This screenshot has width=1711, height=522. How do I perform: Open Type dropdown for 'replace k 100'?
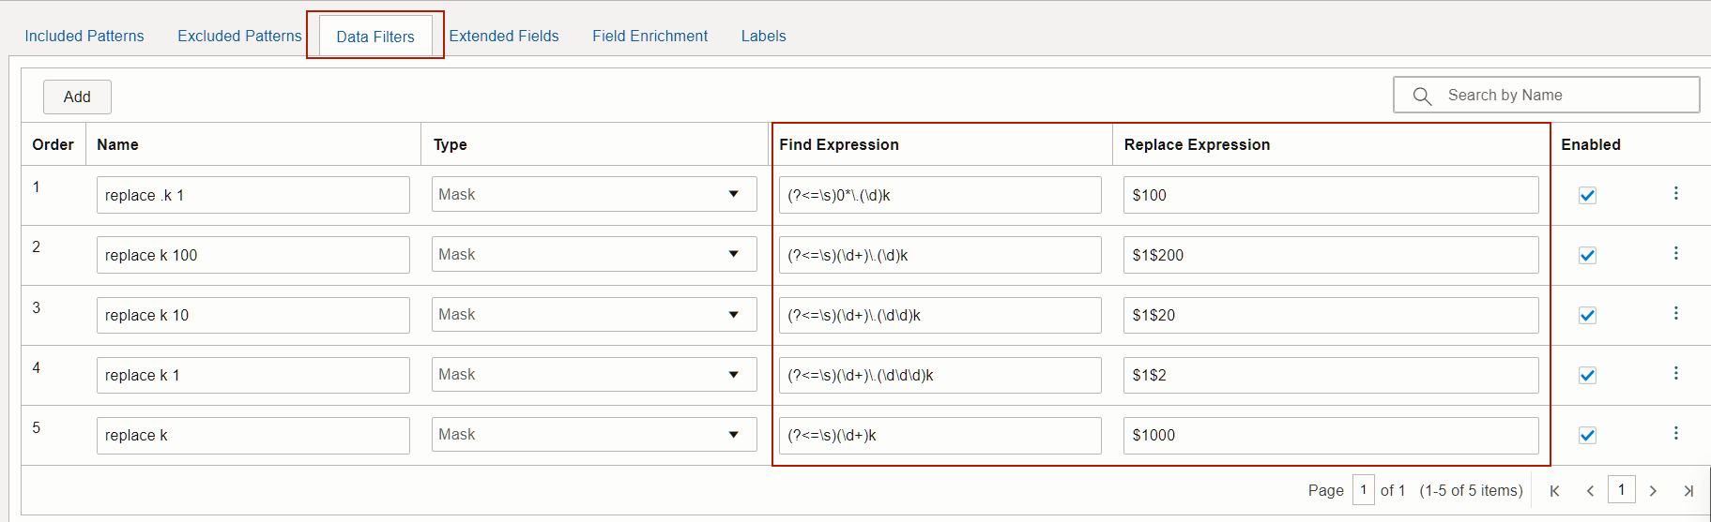pyautogui.click(x=594, y=254)
